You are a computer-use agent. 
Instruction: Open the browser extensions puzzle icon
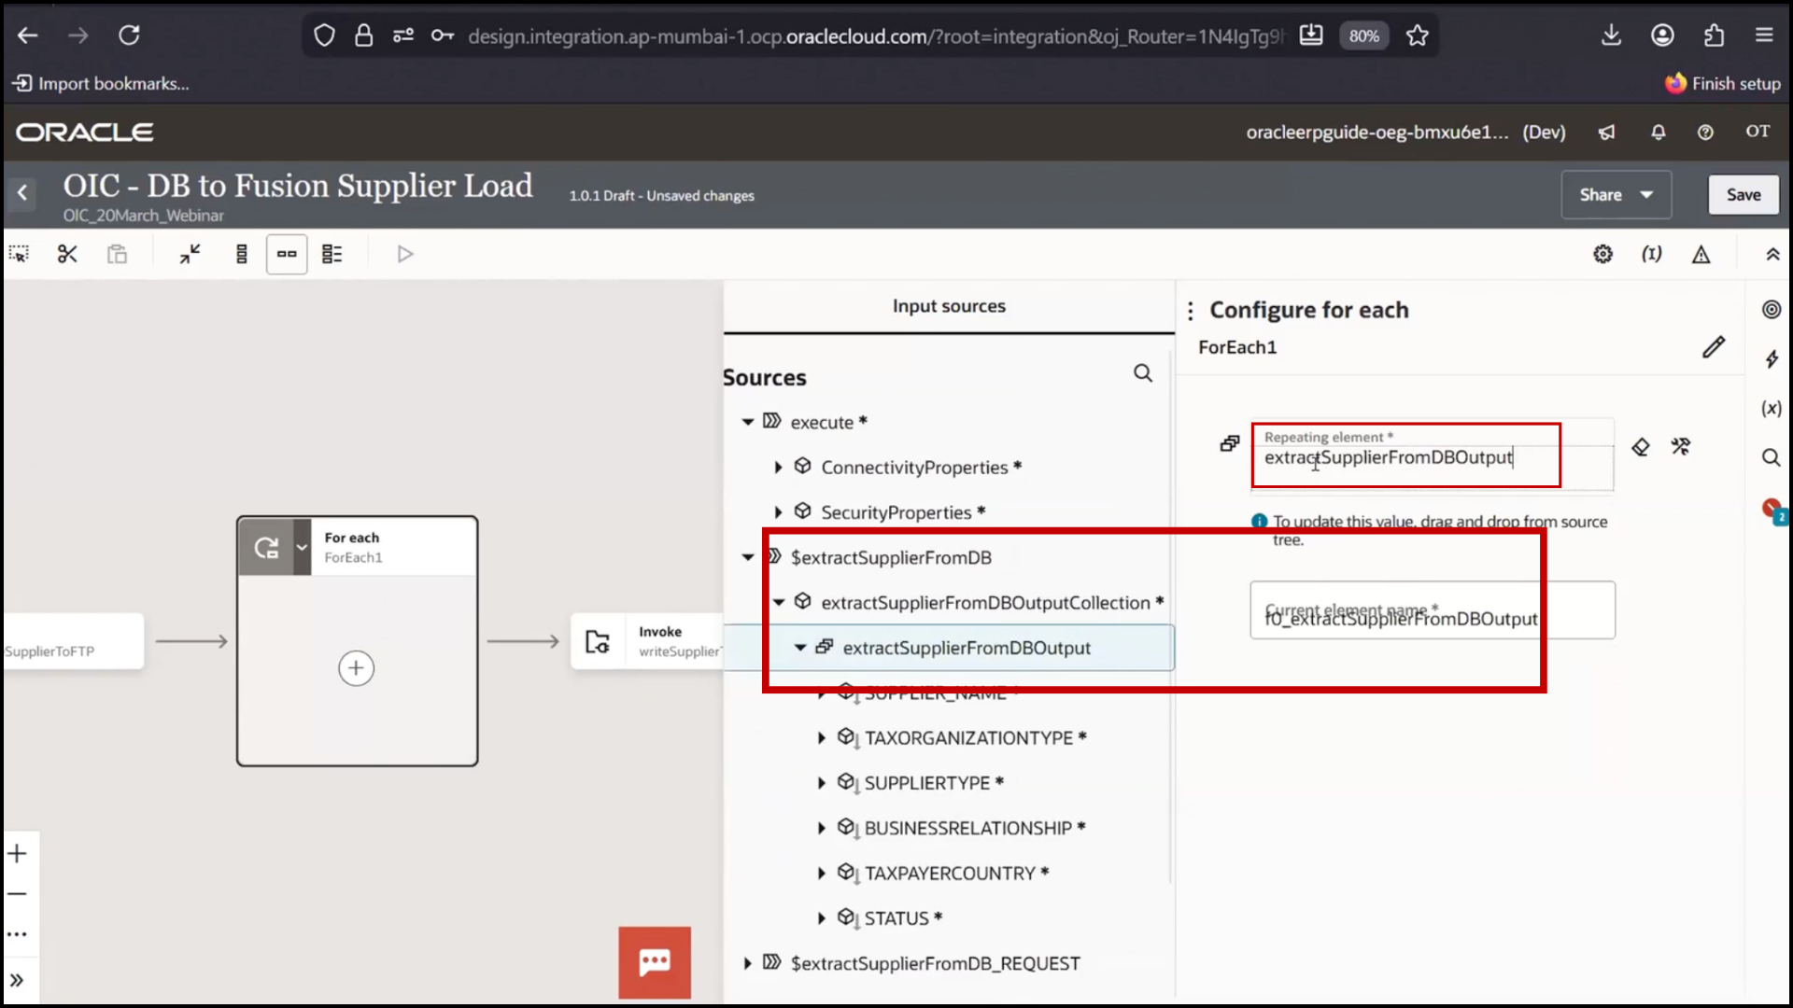point(1714,35)
